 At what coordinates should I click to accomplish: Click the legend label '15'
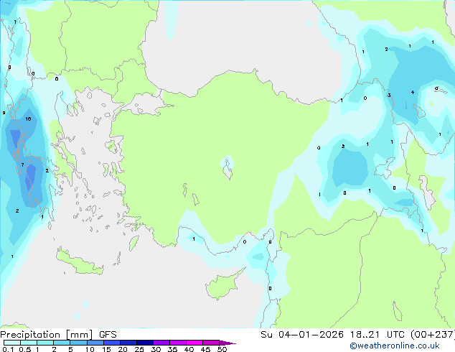[106, 349]
